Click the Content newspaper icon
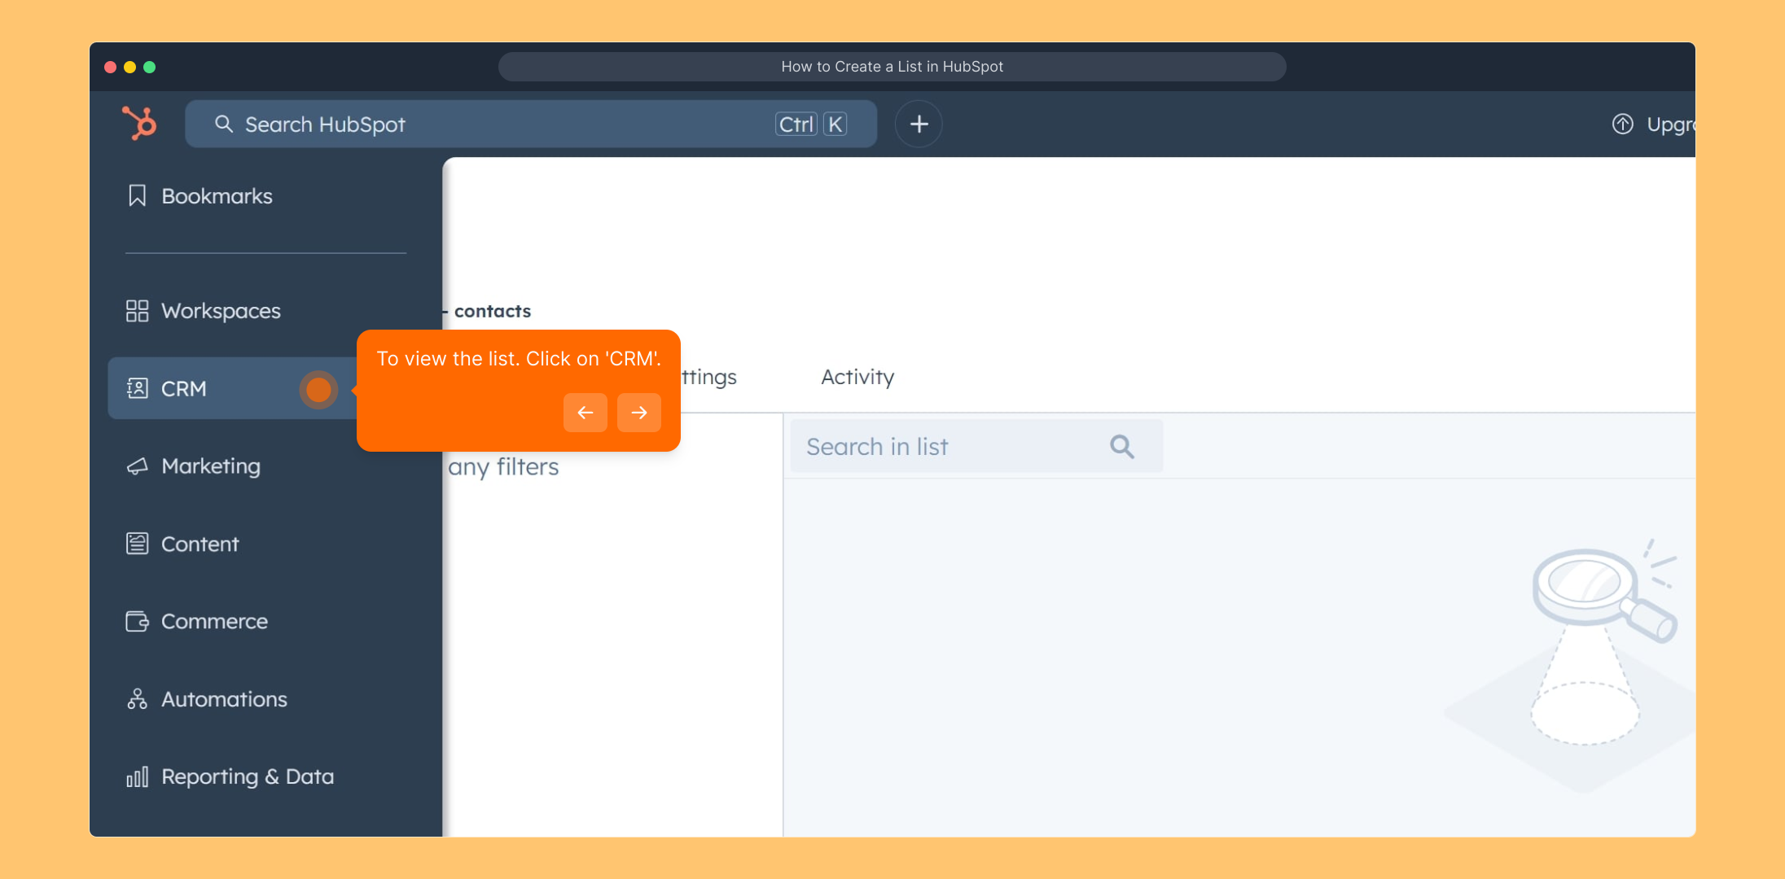The width and height of the screenshot is (1785, 879). [x=137, y=544]
